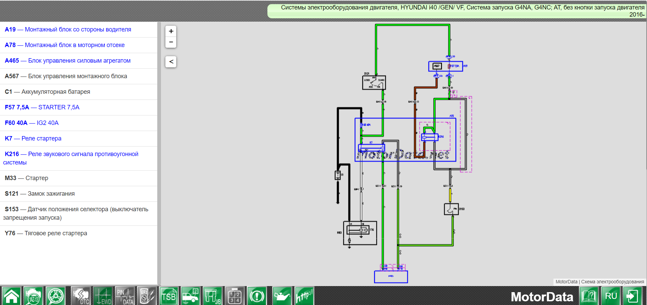
Task: Open the multimeter component testing icon
Action: click(147, 296)
